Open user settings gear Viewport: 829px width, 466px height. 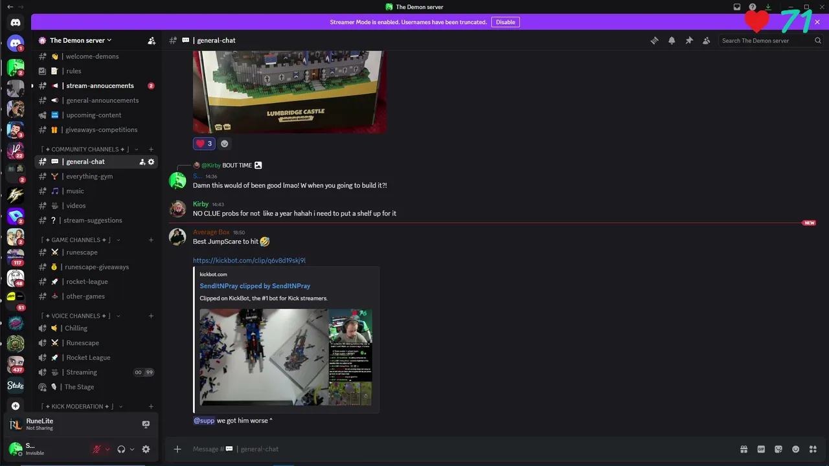point(146,449)
